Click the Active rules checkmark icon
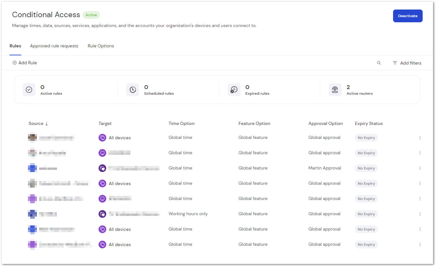The width and height of the screenshot is (436, 267). [x=29, y=90]
